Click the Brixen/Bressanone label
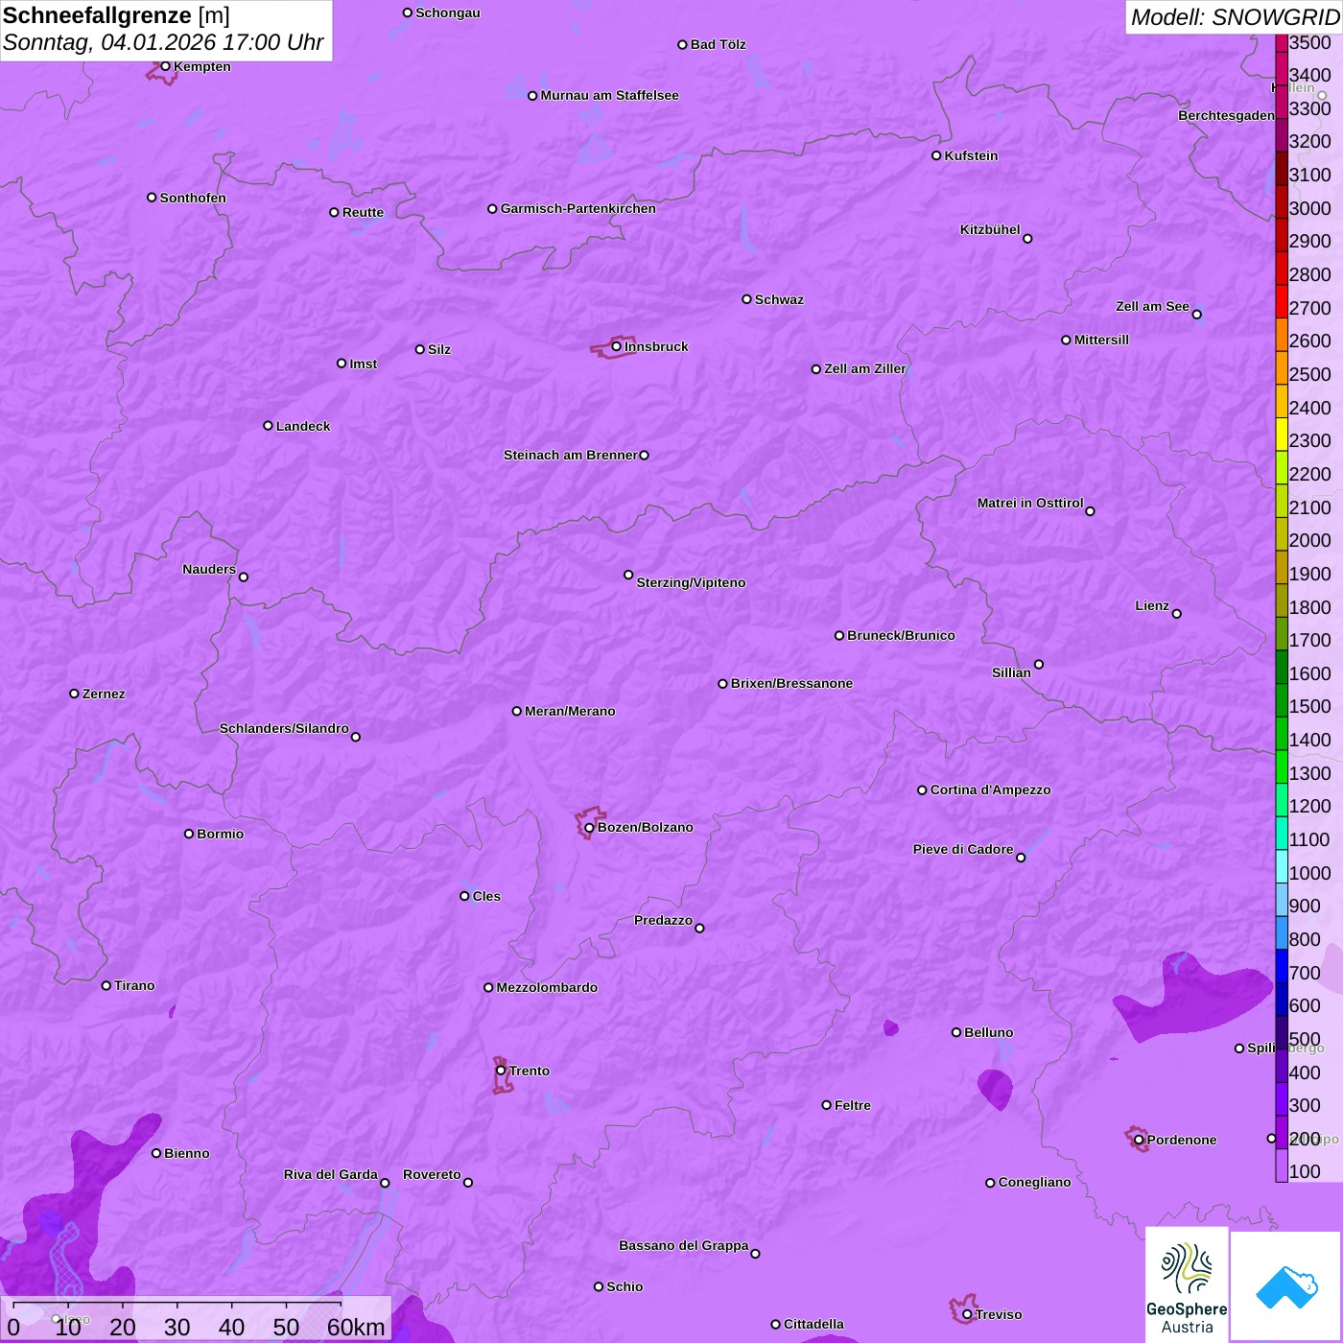The height and width of the screenshot is (1343, 1343). coord(791,683)
